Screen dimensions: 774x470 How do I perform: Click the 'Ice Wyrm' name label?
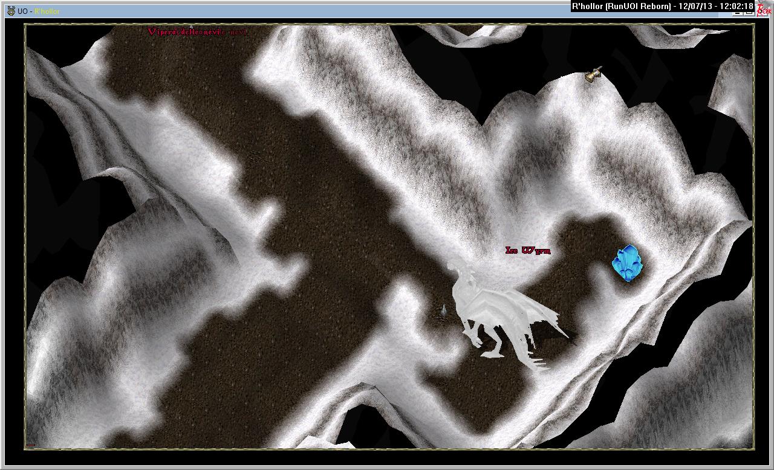pos(528,250)
